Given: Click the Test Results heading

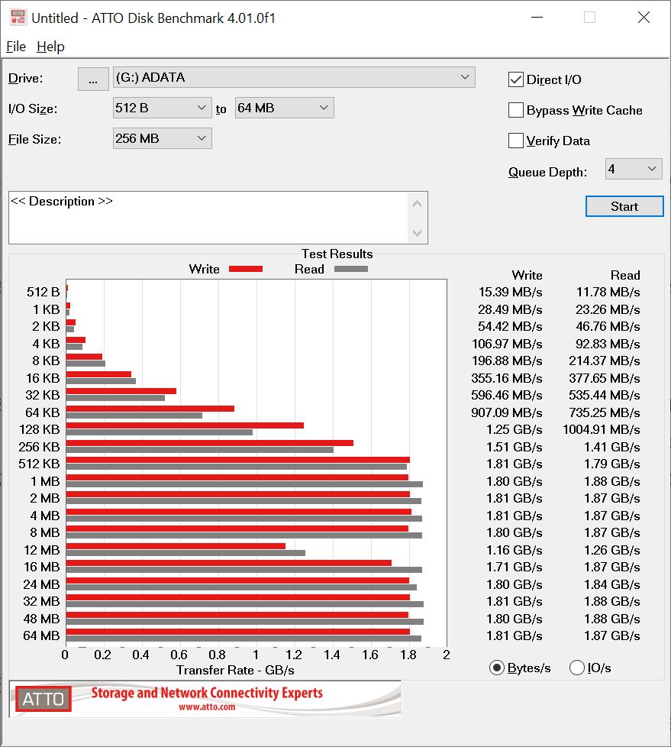Looking at the screenshot, I should pos(337,254).
